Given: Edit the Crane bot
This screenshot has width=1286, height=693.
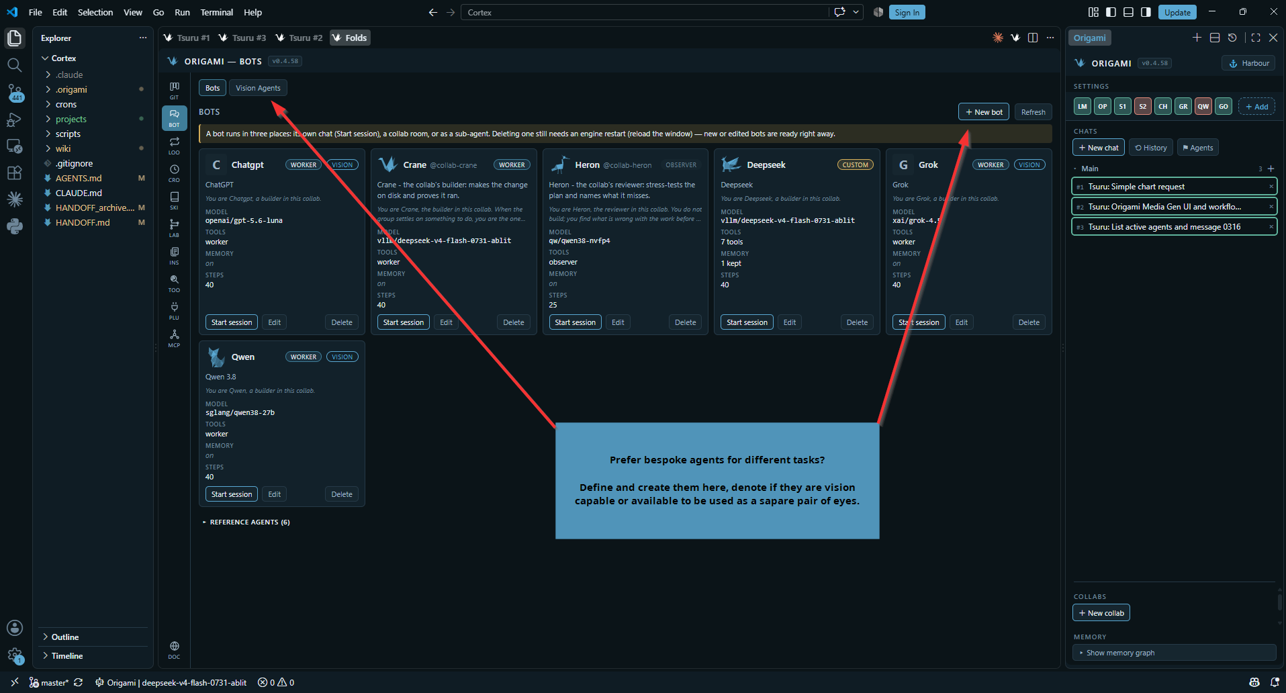Looking at the screenshot, I should click(446, 322).
